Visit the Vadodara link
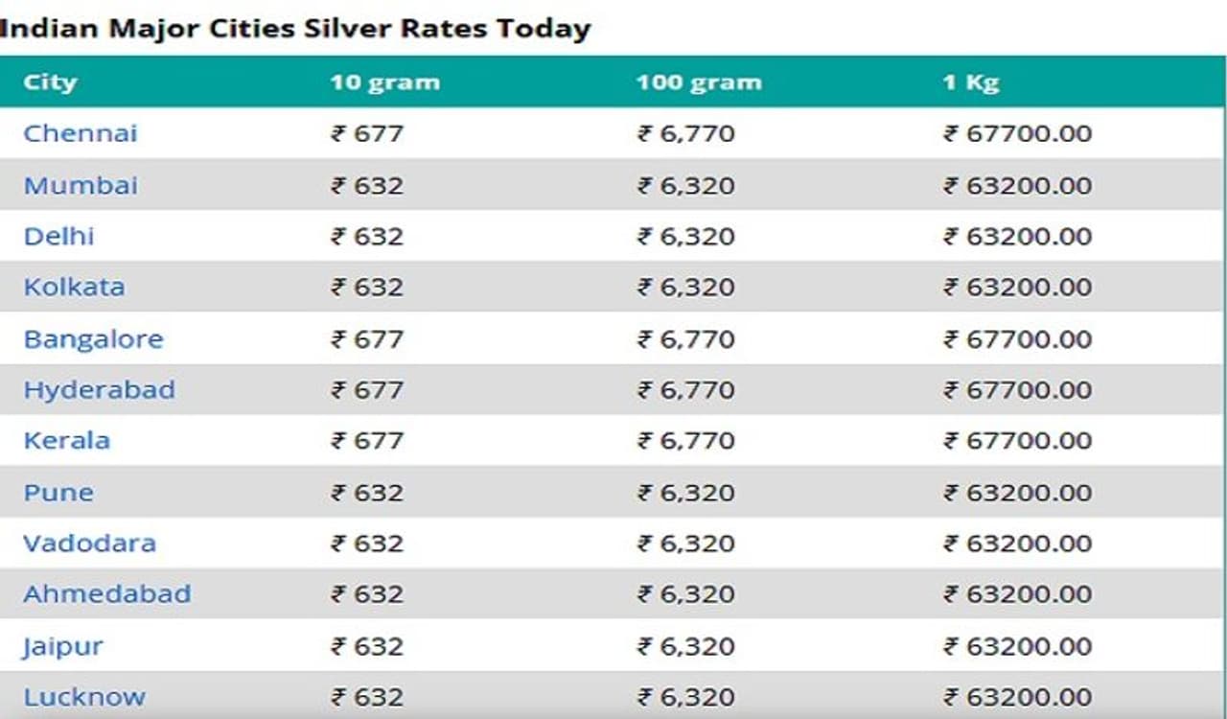The height and width of the screenshot is (719, 1227). tap(89, 544)
